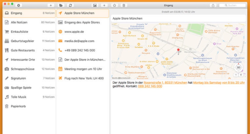
Task: Zoom in the map with plus button
Action: [241, 75]
